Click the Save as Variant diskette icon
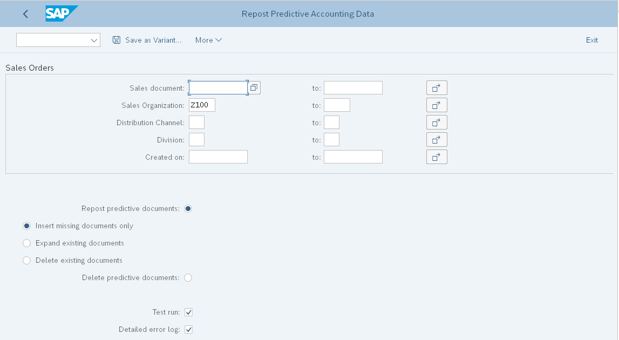 coord(117,40)
